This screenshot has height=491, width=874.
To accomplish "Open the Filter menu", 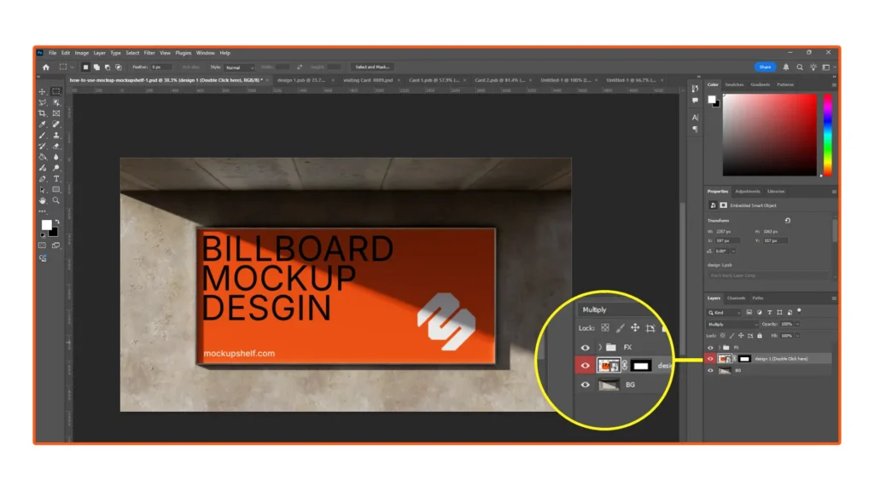I will [149, 53].
